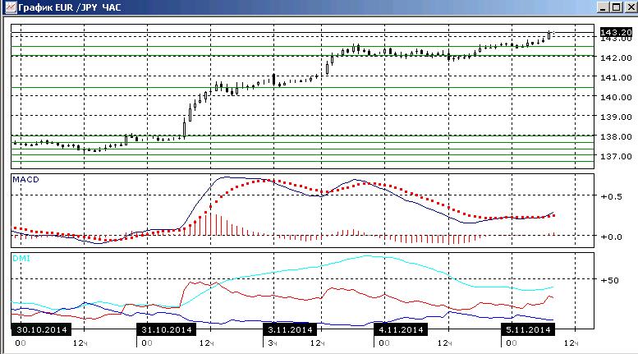
Task: Click the 3.11.2014 date marker
Action: 290,329
